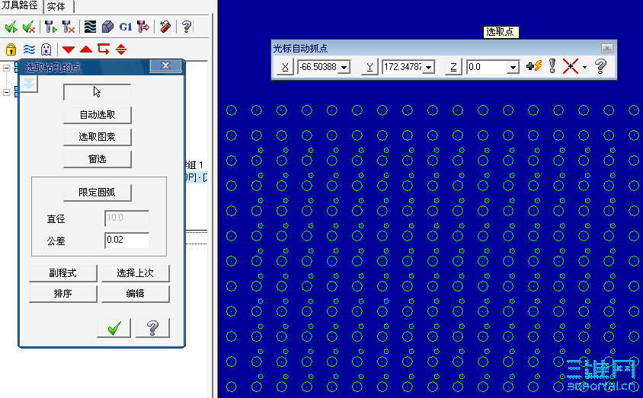Screen dimensions: 643x398
Task: Click the 窗选 button
Action: tap(98, 159)
